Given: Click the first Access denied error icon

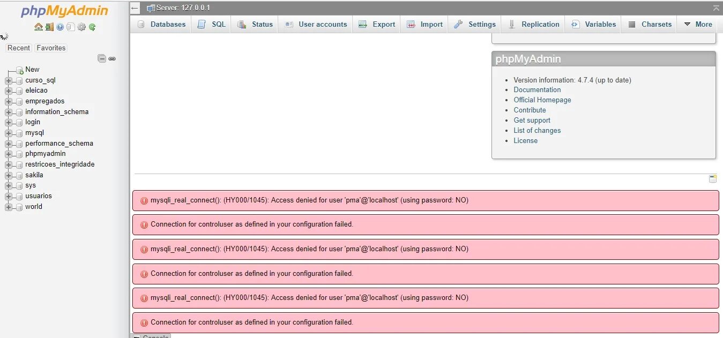Looking at the screenshot, I should (x=144, y=201).
